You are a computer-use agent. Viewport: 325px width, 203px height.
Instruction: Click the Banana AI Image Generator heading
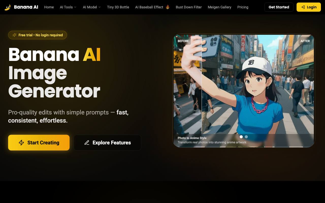point(54,73)
